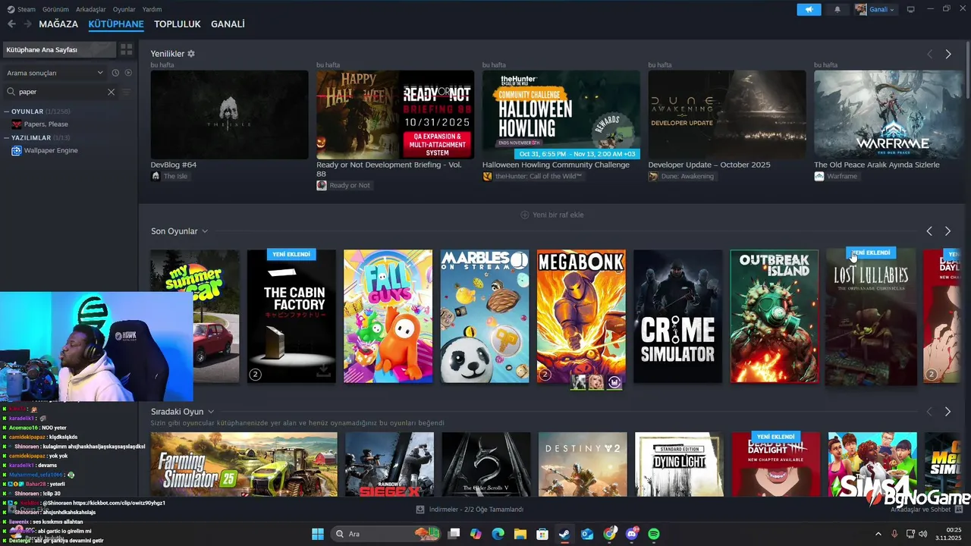Select Papers, Please in the list
Viewport: 971px width, 546px height.
pos(46,124)
